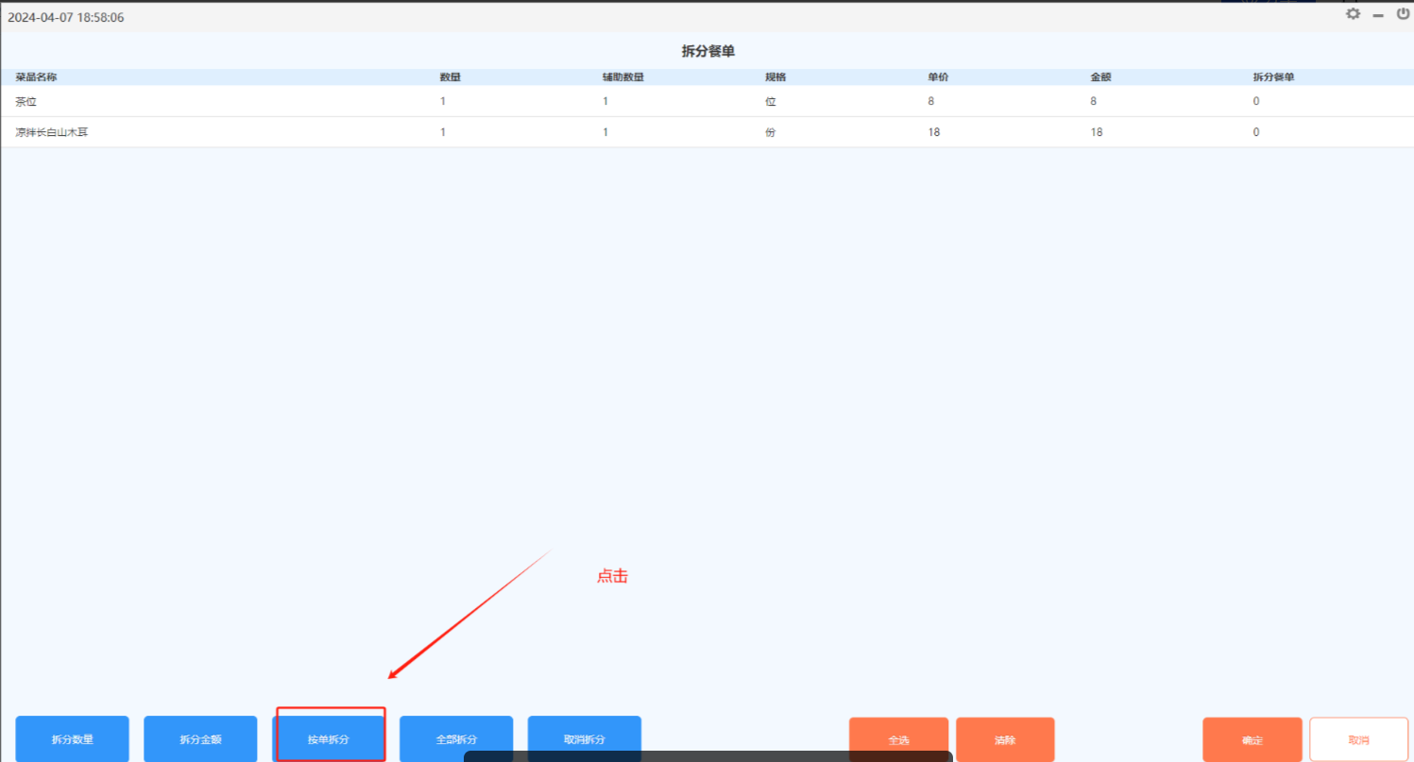
Task: Choose 全部拆分 to split everything
Action: point(456,738)
